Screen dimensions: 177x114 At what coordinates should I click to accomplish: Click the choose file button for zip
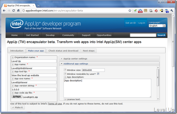[x=17, y=97]
